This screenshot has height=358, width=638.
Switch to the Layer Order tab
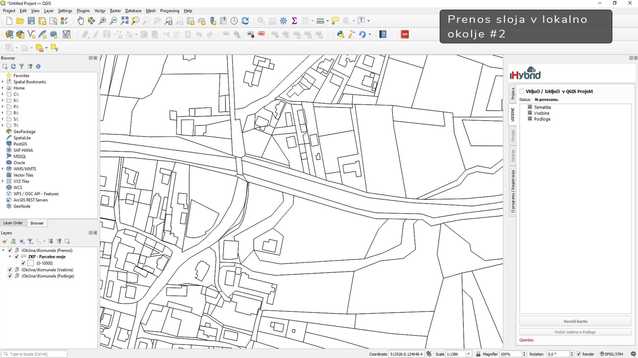tap(13, 223)
